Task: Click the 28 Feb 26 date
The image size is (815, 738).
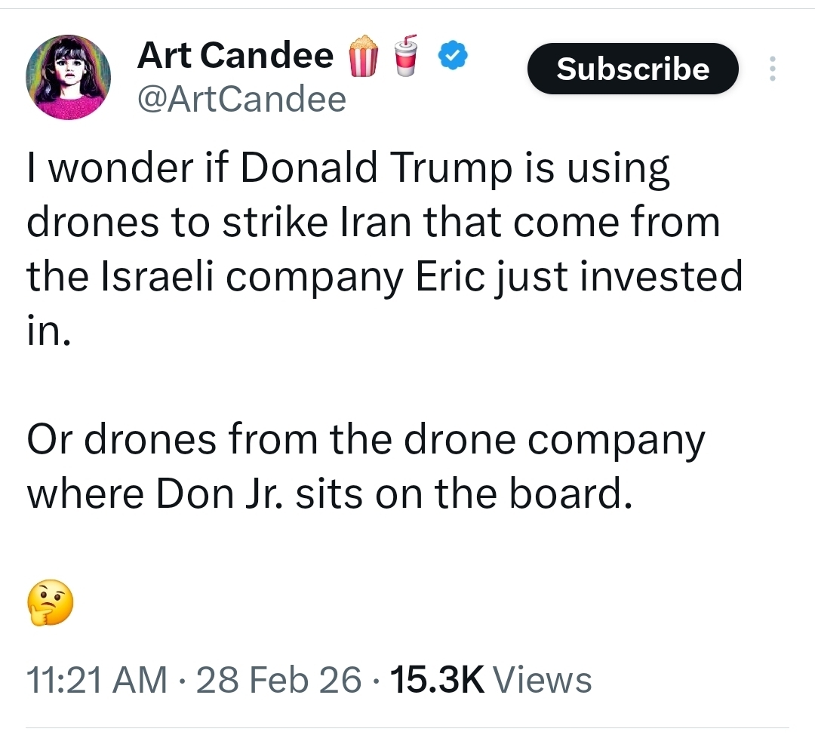Action: click(x=278, y=679)
